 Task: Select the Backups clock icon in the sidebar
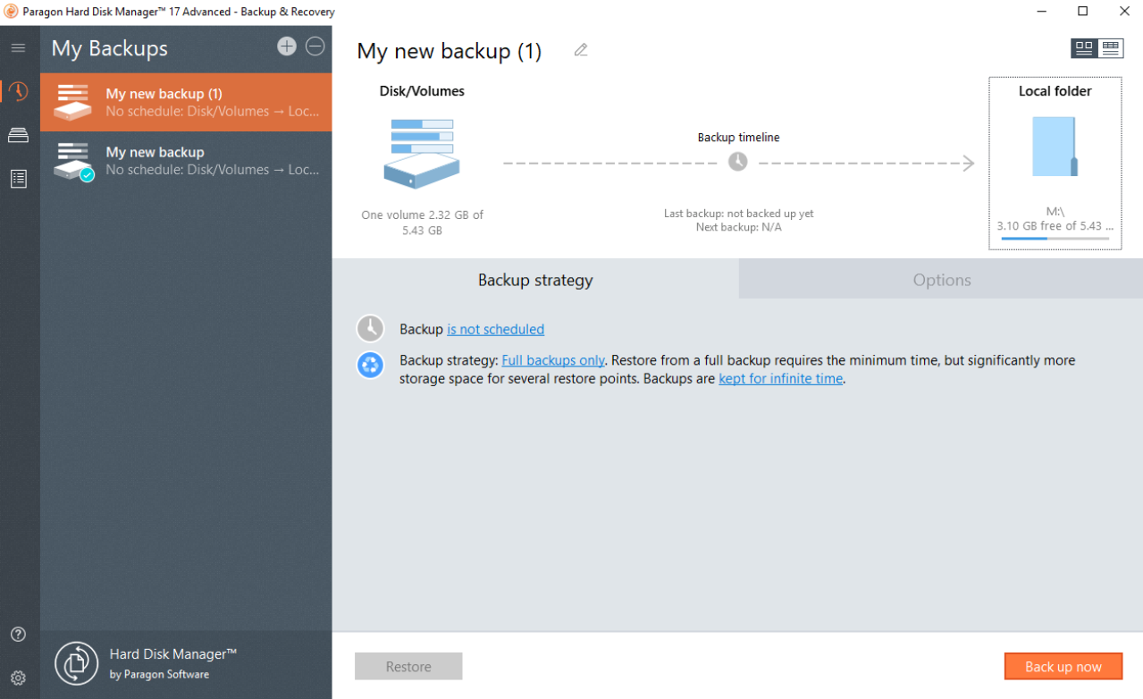tap(18, 92)
